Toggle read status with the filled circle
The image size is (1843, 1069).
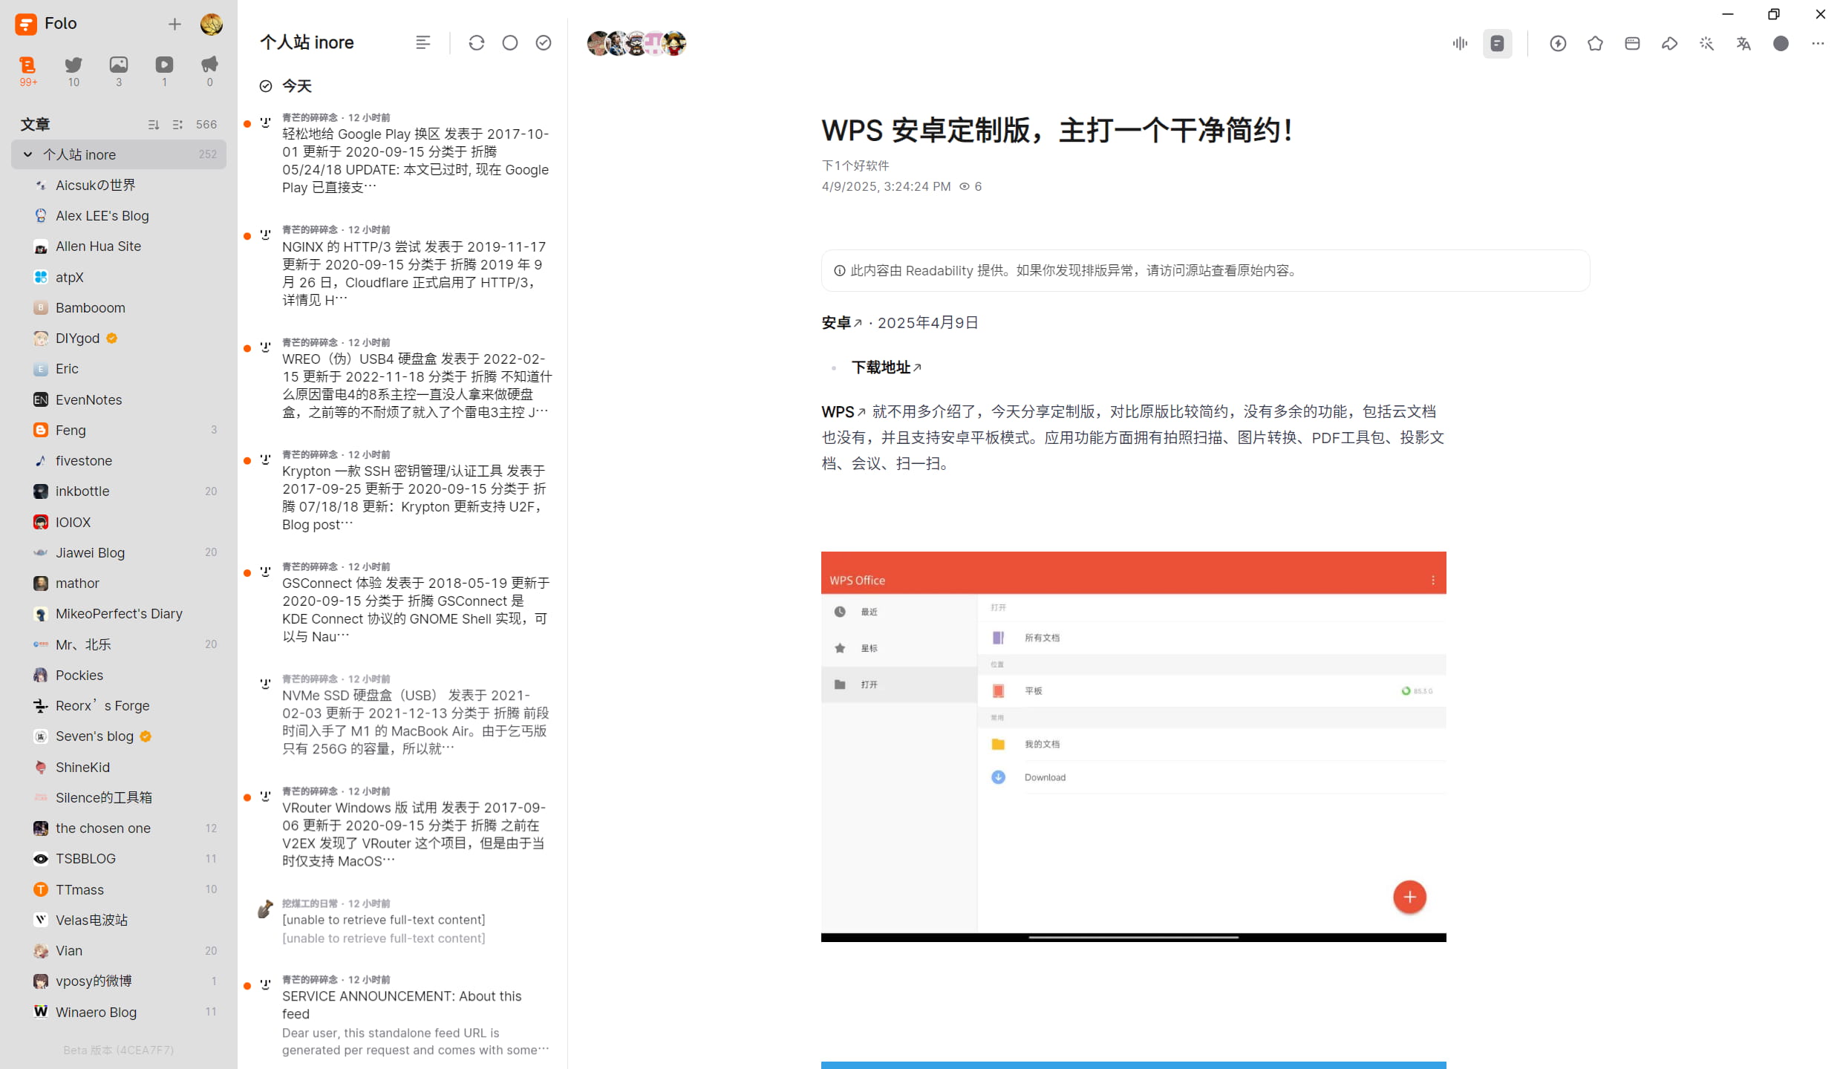(1781, 44)
